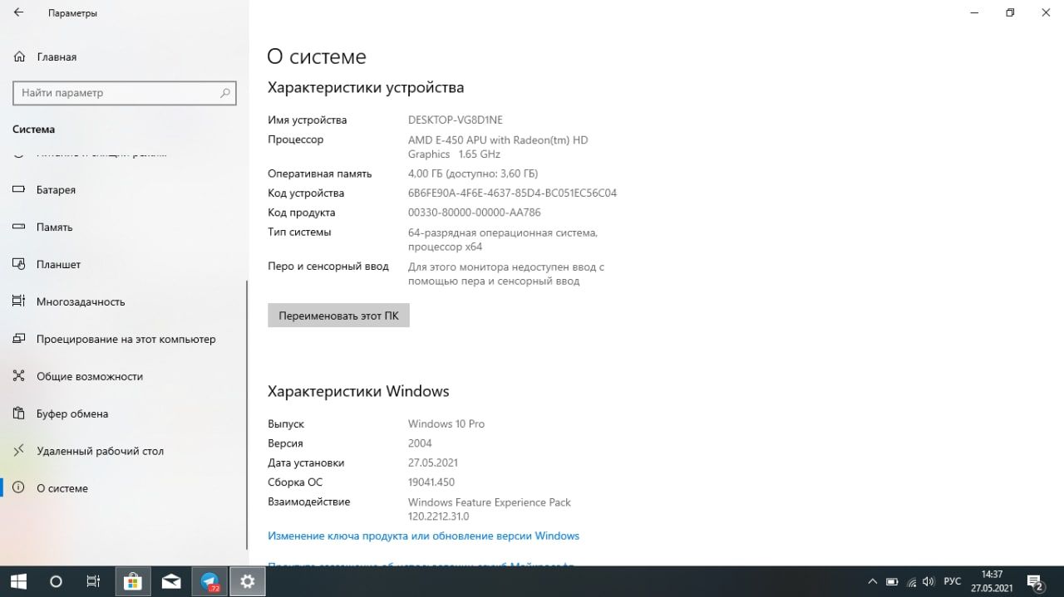
Task: Open Task View in taskbar
Action: tap(94, 581)
